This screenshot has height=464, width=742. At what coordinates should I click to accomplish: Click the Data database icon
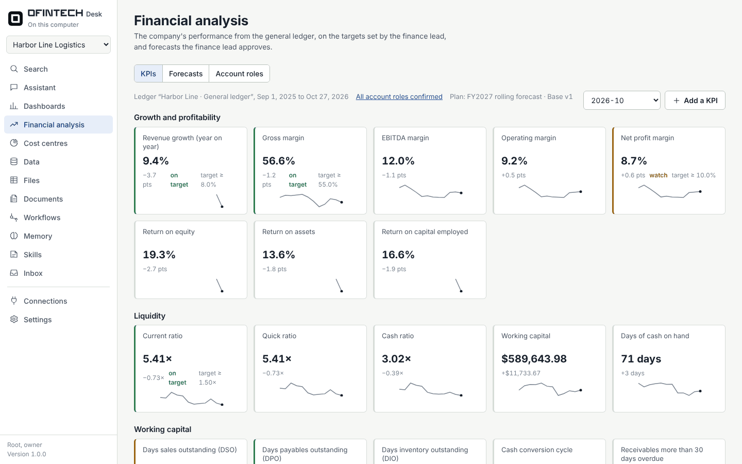point(14,162)
